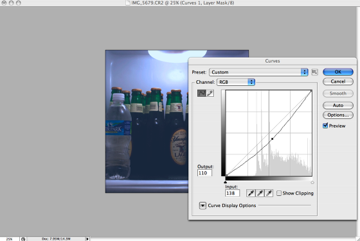Pick the black point eyedropper
The image size is (360, 241).
tap(251, 193)
